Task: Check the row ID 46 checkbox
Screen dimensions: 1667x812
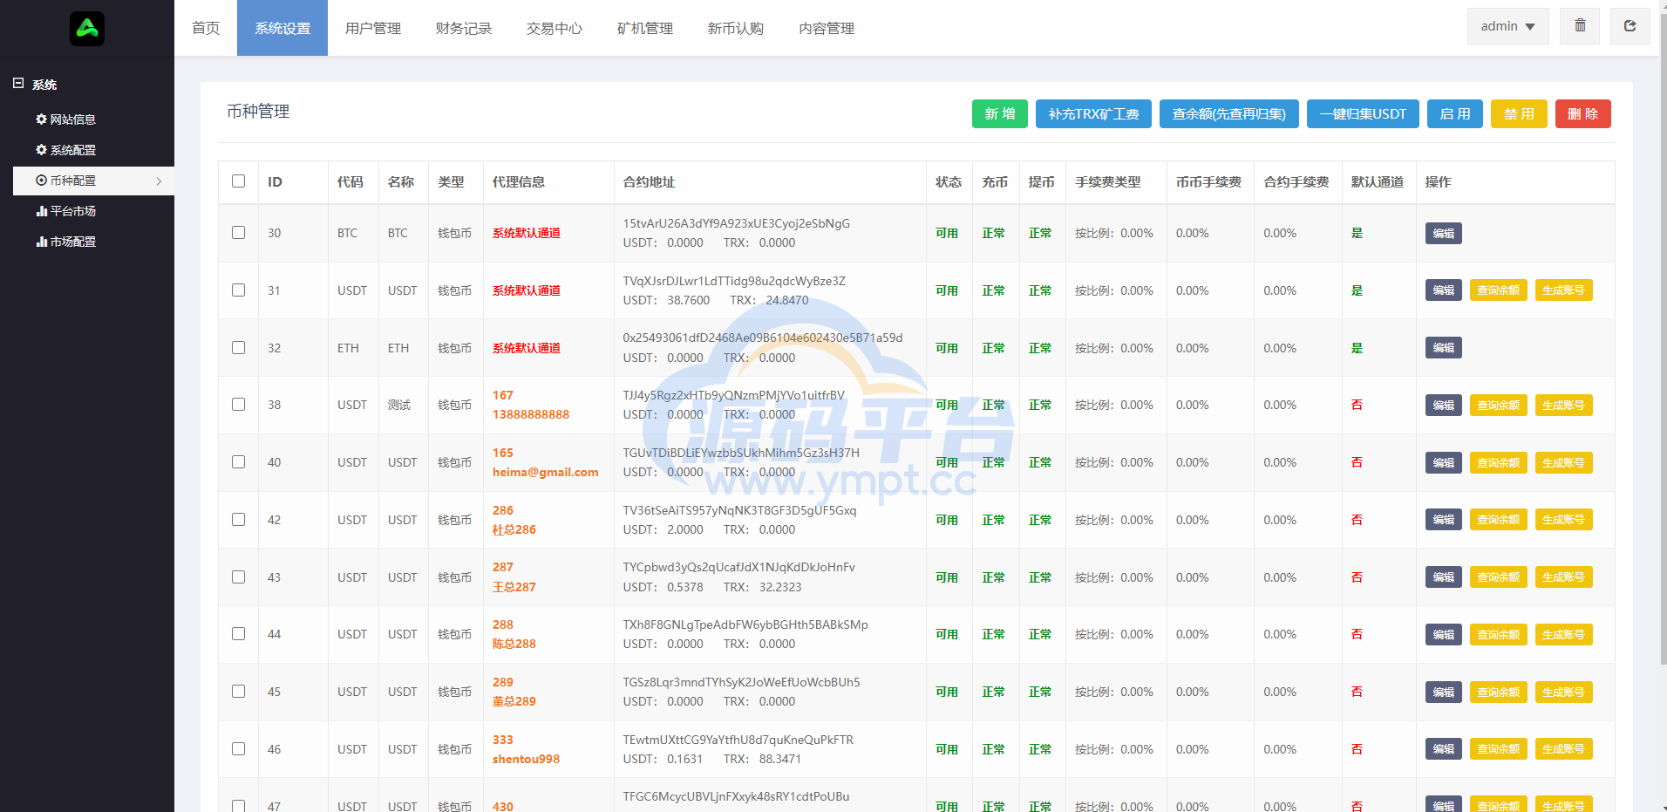Action: click(238, 749)
